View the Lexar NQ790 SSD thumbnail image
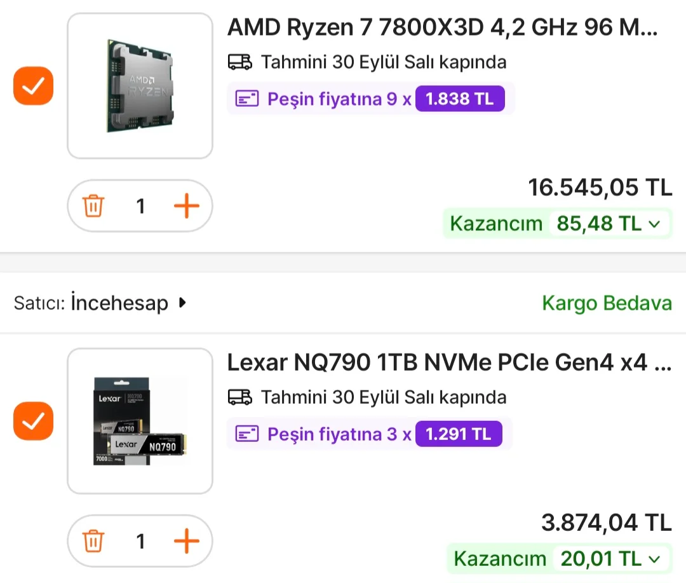The height and width of the screenshot is (583, 686). 140,421
